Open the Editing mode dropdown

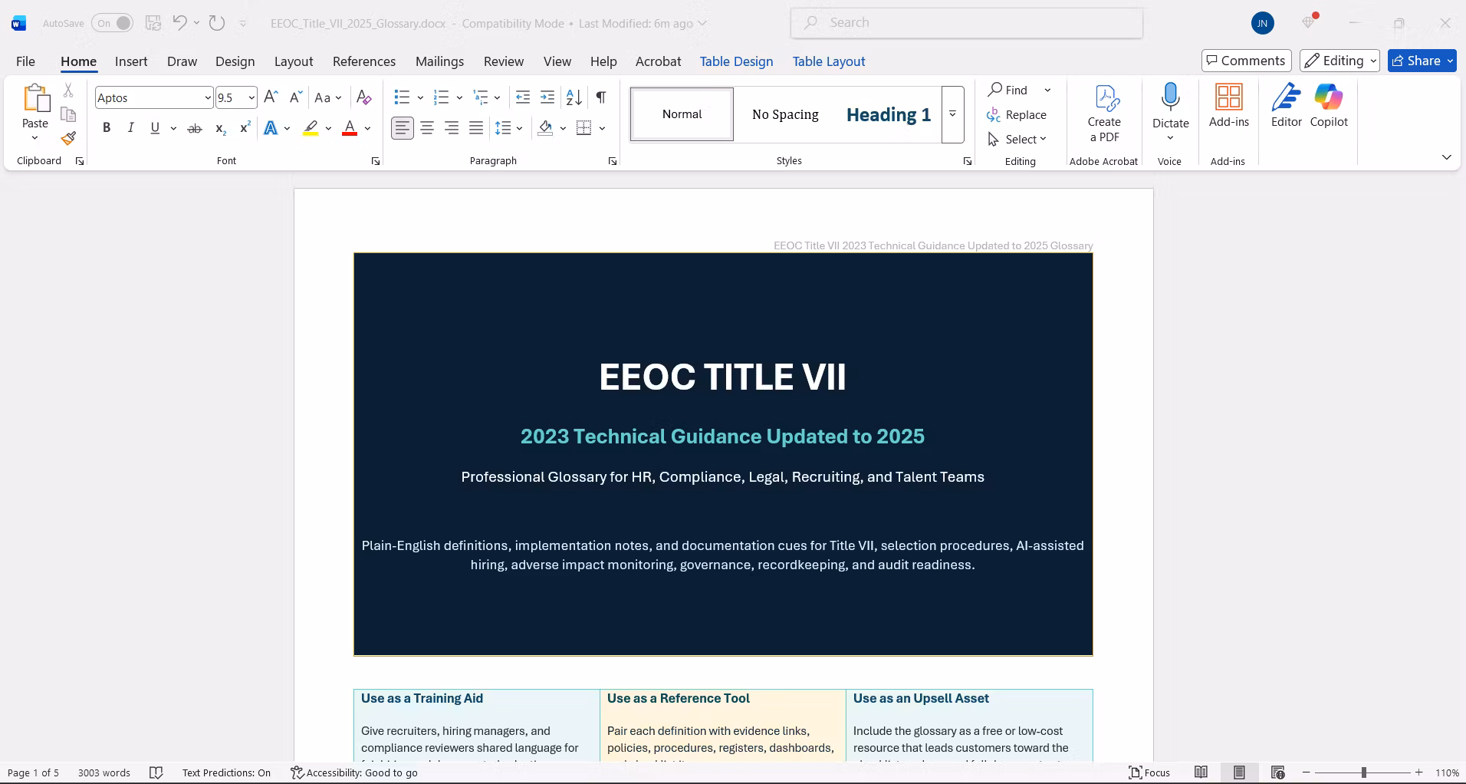pos(1339,61)
